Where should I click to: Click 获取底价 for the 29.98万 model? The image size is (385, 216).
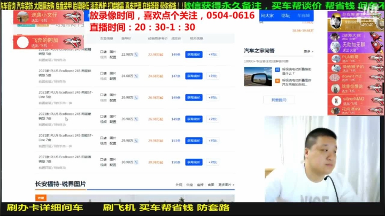tap(194, 141)
